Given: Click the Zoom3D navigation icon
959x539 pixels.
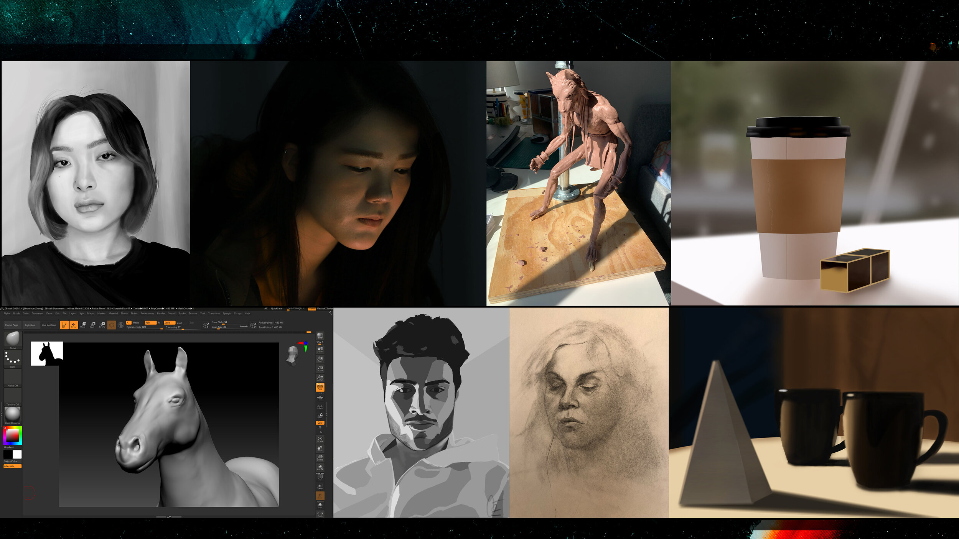Looking at the screenshot, I should pyautogui.click(x=320, y=458).
